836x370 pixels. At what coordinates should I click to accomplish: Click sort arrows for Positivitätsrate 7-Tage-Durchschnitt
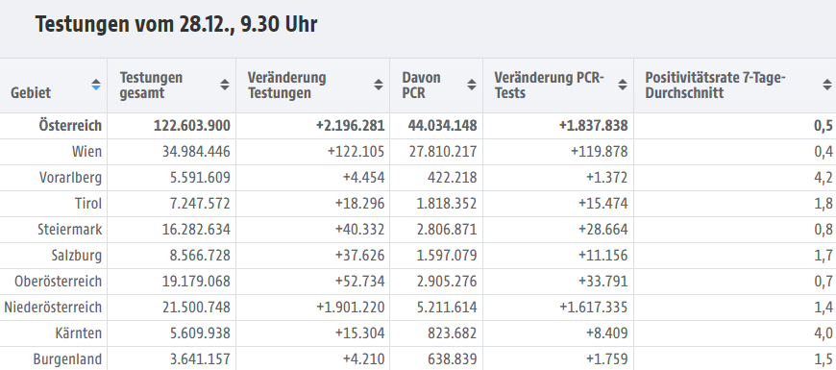(x=827, y=85)
